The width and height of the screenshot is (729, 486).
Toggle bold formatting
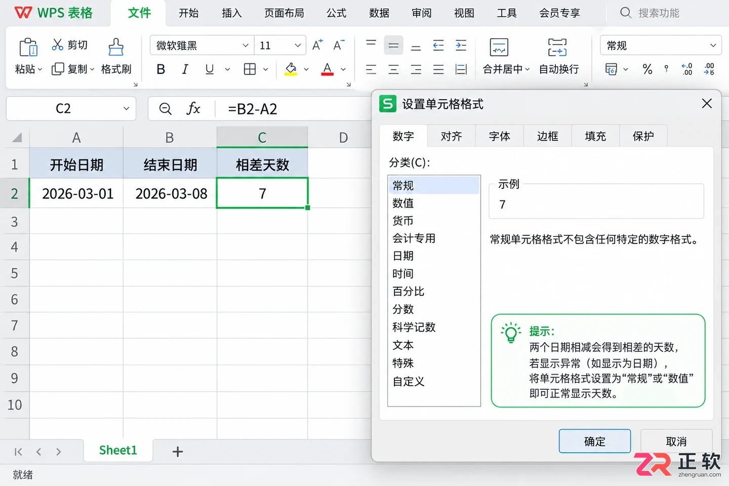click(161, 69)
